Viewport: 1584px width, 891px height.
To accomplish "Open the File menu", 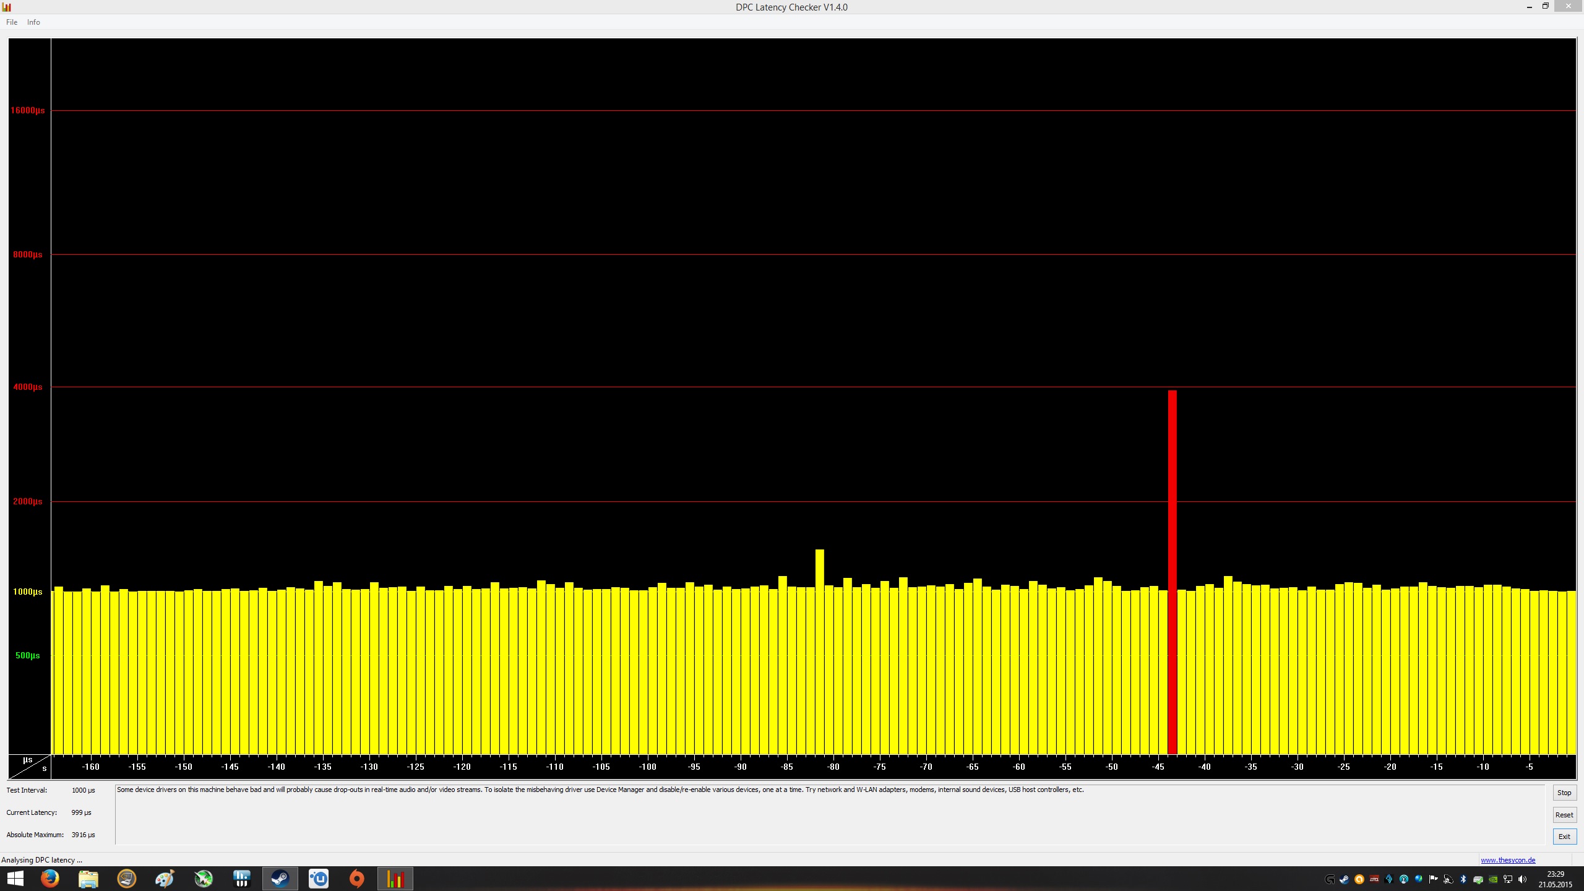I will (x=12, y=22).
